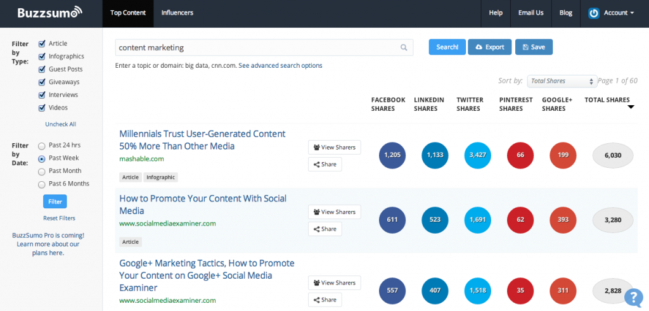Save the current search
Viewport: 649px width, 311px height.
pos(534,47)
